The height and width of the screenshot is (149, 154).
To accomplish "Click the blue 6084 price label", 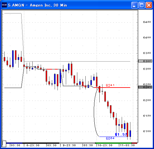I will (110, 138).
